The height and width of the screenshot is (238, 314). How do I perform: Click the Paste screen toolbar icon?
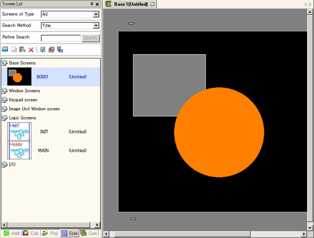pos(22,49)
